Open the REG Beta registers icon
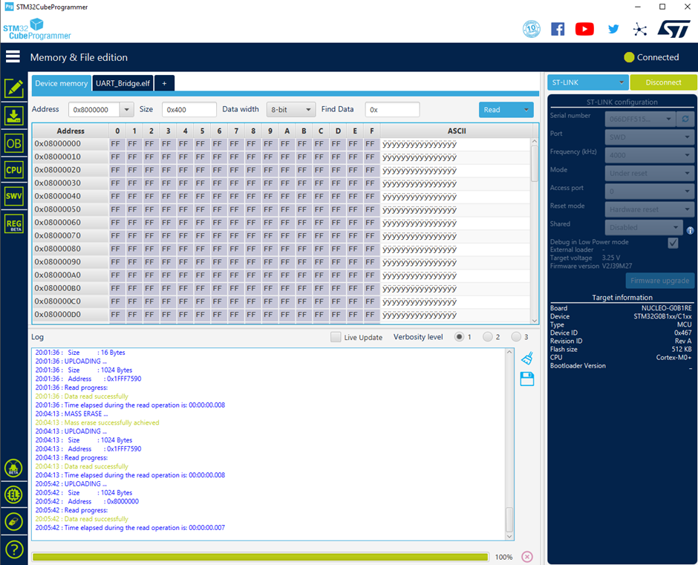 tap(14, 223)
